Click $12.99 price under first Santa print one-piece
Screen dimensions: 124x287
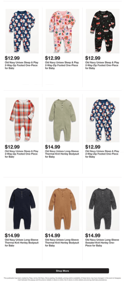click(12, 58)
